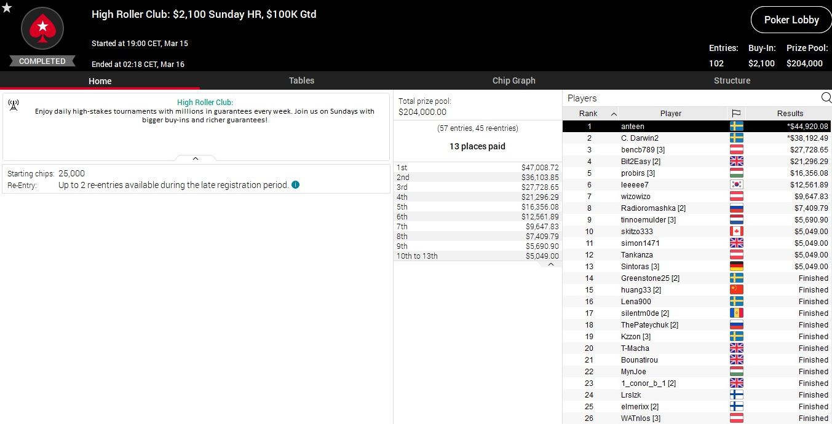Select player C. Darwin2 row

[640, 138]
